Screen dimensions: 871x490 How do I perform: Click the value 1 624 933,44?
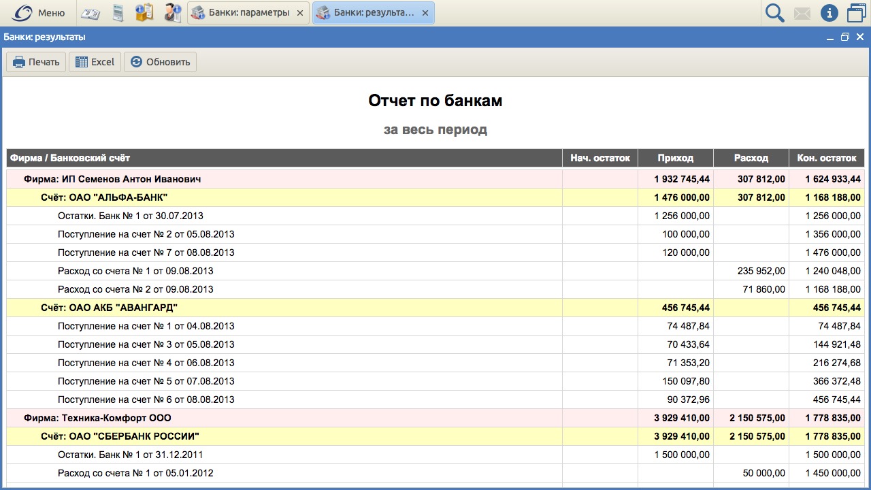(833, 179)
